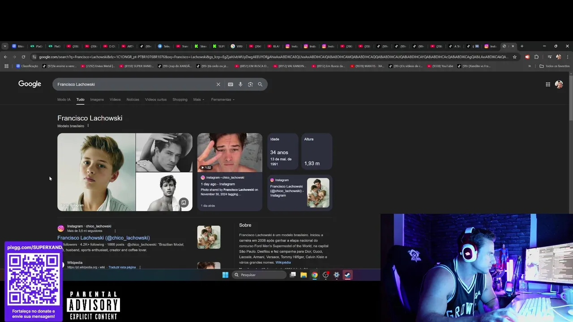
Task: Open the on-screen keyboard input tool
Action: (x=231, y=84)
